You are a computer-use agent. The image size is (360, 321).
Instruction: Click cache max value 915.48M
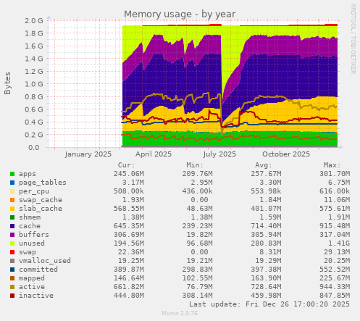pyautogui.click(x=335, y=226)
